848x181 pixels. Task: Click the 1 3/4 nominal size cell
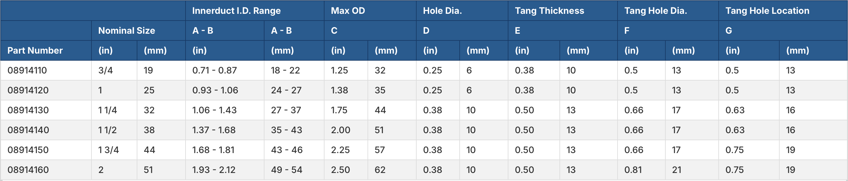click(x=108, y=150)
